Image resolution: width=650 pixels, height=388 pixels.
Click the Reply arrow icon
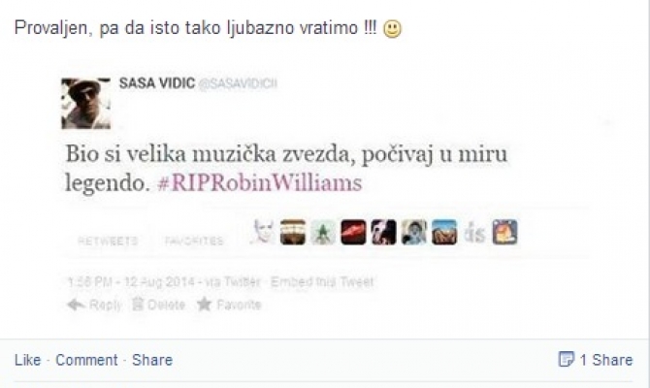(x=76, y=305)
